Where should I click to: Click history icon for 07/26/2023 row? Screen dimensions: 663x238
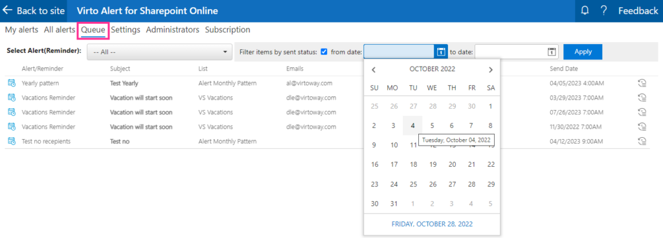[642, 113]
